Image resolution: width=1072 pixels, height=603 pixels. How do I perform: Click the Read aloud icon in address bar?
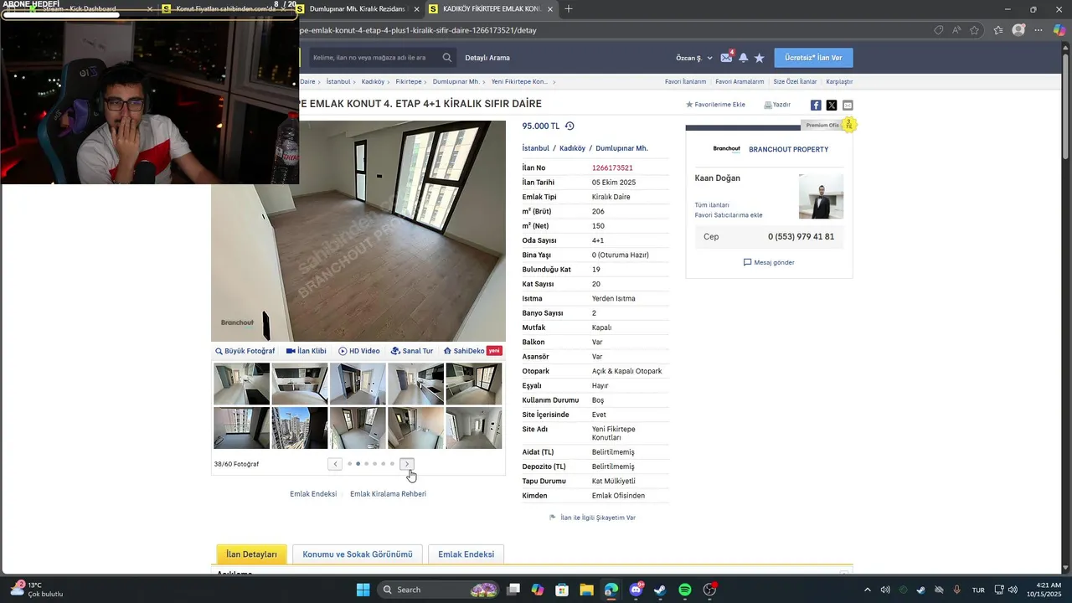(x=956, y=30)
